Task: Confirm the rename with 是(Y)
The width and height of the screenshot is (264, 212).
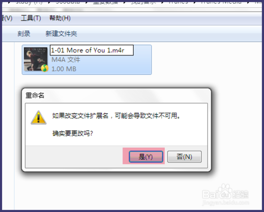Action: pos(146,157)
